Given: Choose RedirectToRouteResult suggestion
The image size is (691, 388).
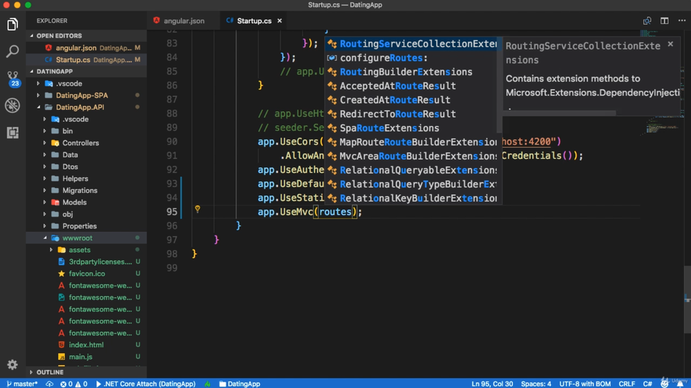Looking at the screenshot, I should pyautogui.click(x=411, y=114).
